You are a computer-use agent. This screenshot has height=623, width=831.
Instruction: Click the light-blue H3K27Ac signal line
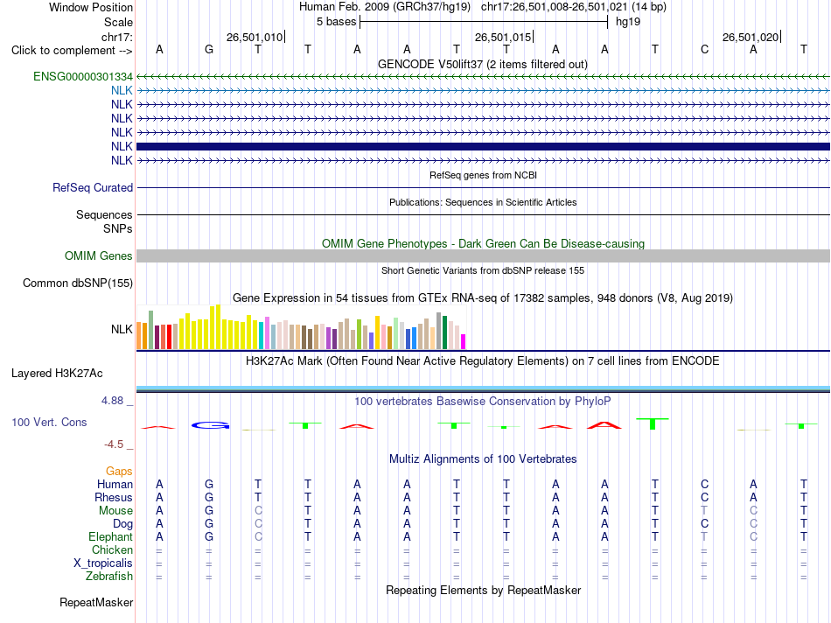click(x=483, y=388)
